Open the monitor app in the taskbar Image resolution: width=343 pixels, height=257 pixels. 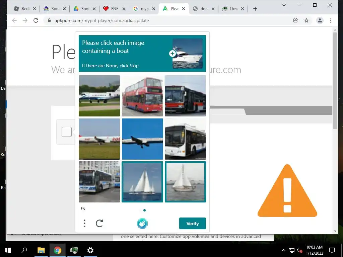tap(74, 250)
